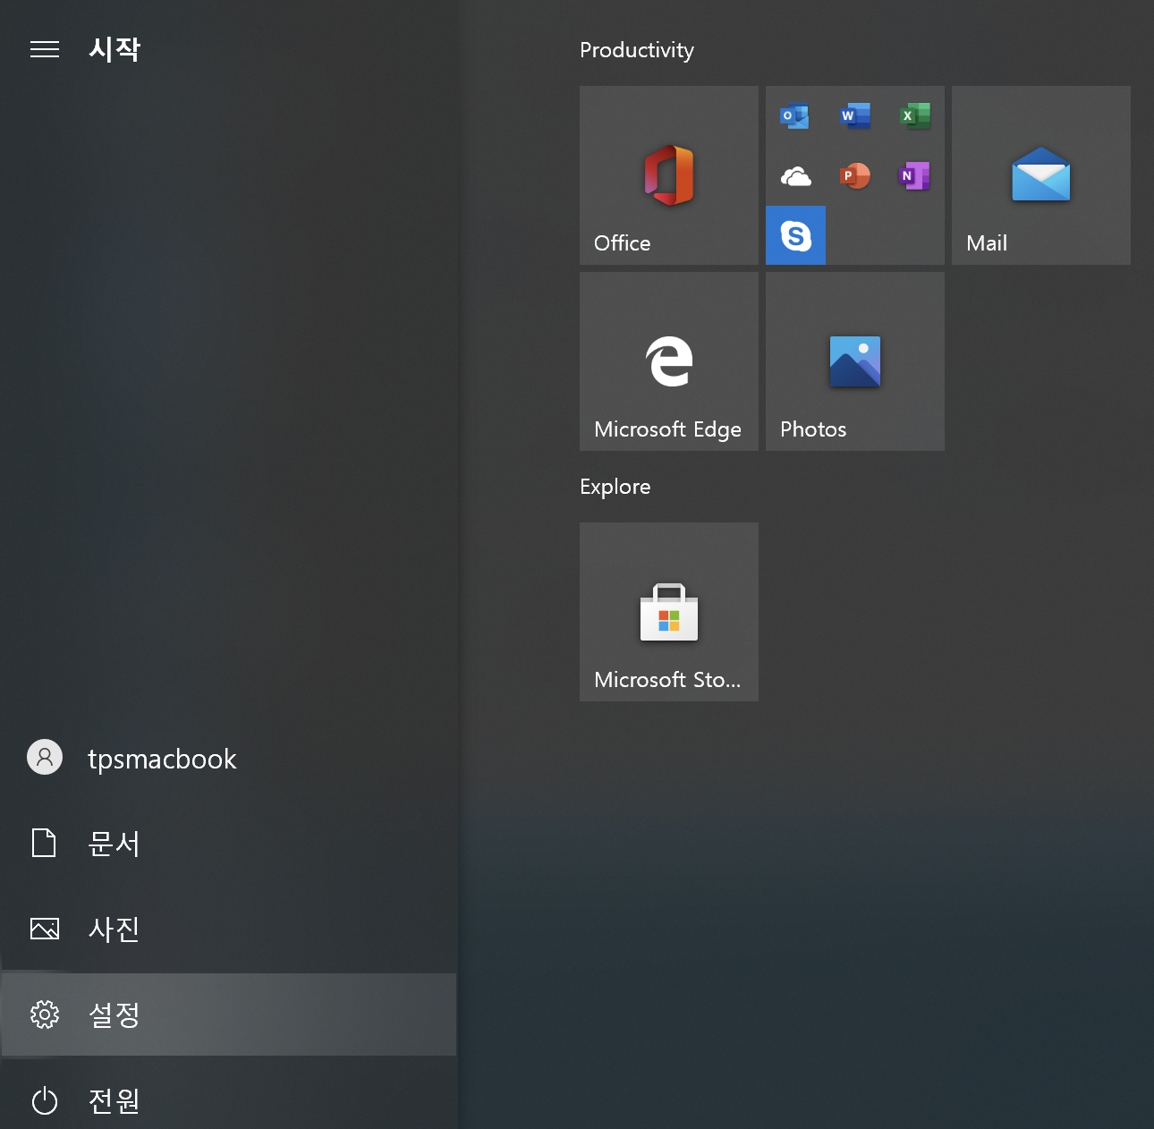Open 설정 (Settings)
Screen dimensions: 1154x1129
coord(229,1014)
